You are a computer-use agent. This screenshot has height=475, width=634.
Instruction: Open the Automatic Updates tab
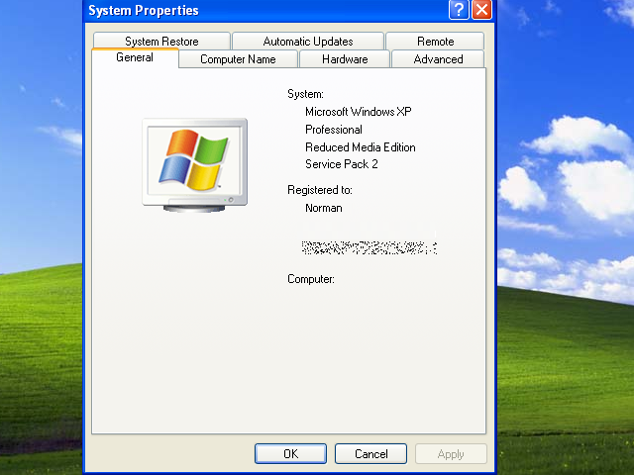pyautogui.click(x=308, y=42)
